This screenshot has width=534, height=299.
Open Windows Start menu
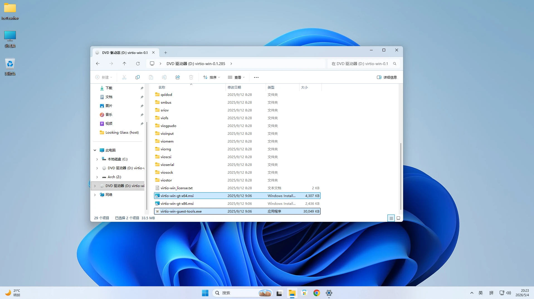click(205, 293)
